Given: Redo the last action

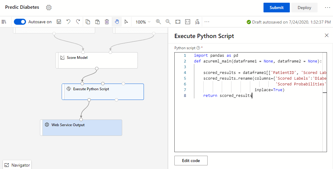Looking at the screenshot, I should click(78, 22).
